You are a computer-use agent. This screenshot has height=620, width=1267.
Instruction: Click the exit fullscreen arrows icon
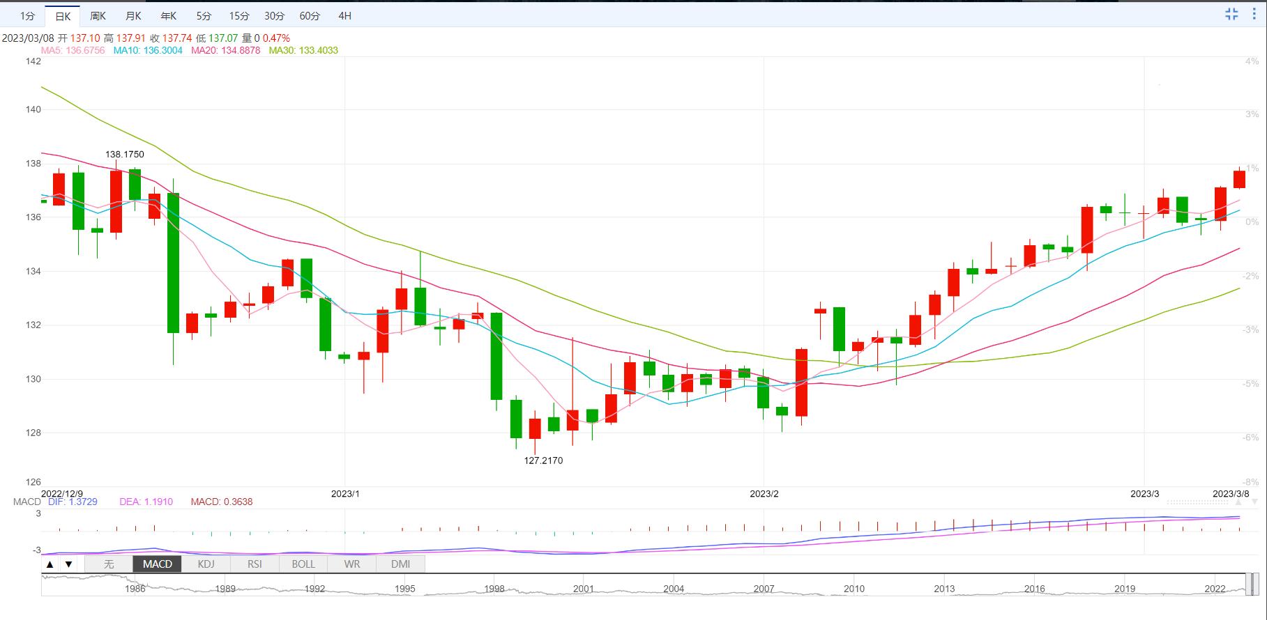[x=1231, y=14]
